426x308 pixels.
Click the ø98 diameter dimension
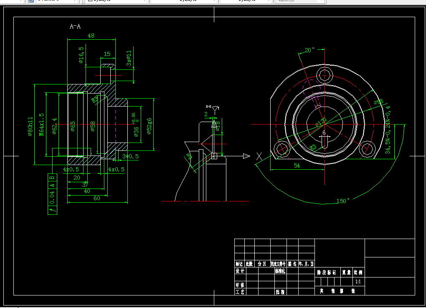378,102
